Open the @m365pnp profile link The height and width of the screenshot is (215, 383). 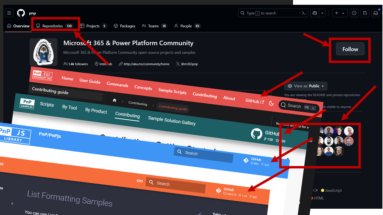187,64
